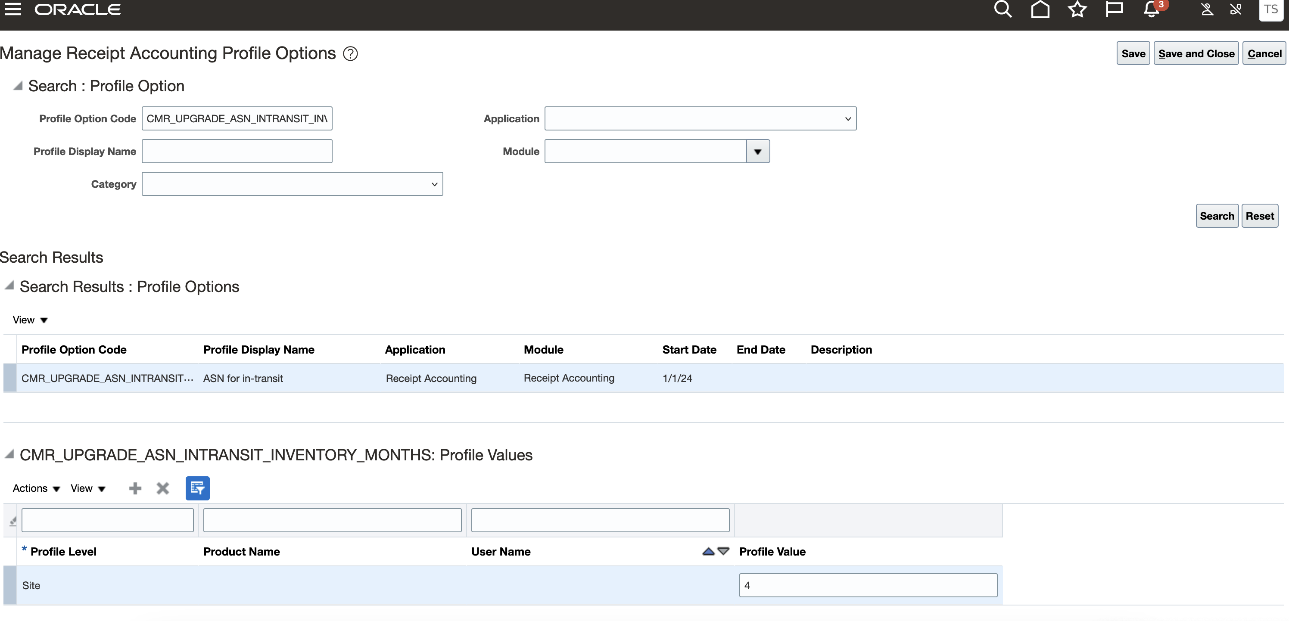Open Favorites star icon
Image resolution: width=1289 pixels, height=621 pixels.
(1077, 9)
